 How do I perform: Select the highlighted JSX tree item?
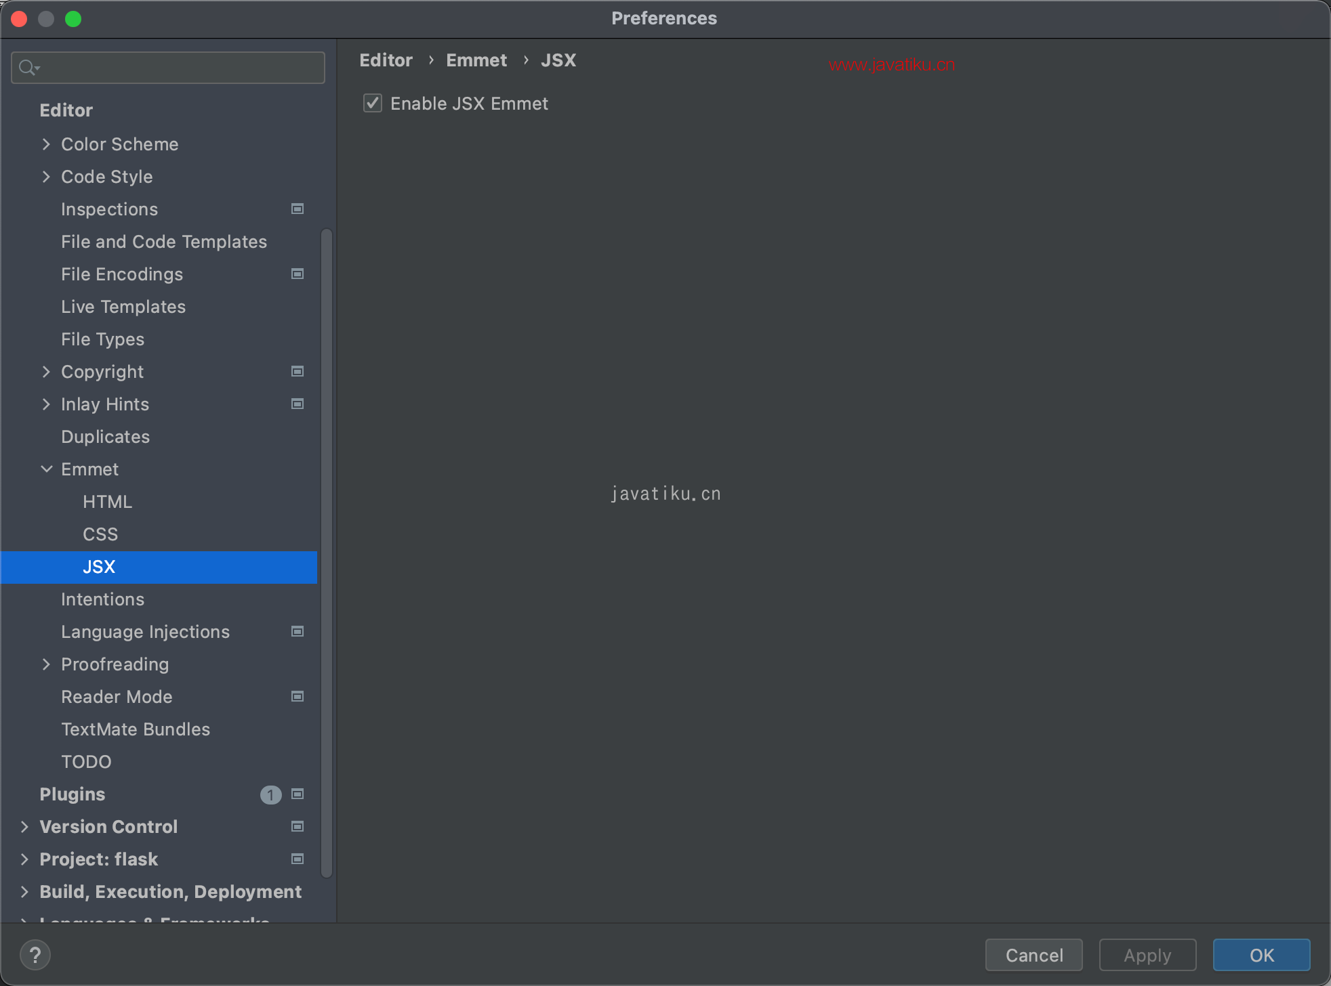(x=159, y=567)
